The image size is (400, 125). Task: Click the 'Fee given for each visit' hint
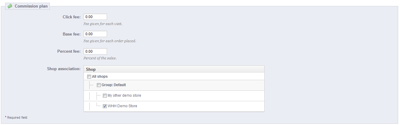pos(103,24)
